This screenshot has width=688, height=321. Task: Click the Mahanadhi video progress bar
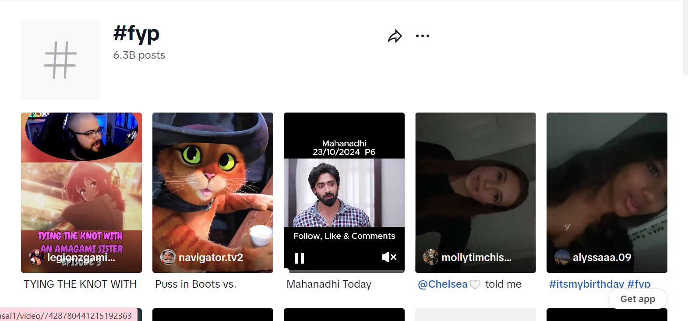point(344,271)
